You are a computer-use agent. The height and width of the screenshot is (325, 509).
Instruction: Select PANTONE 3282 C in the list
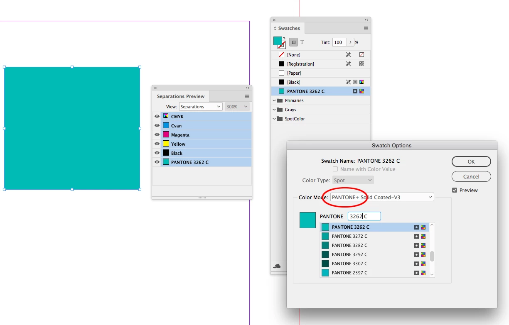(x=375, y=245)
